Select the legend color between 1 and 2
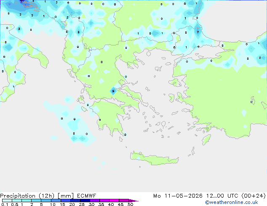The image size is (267, 206). pyautogui.click(x=27, y=201)
